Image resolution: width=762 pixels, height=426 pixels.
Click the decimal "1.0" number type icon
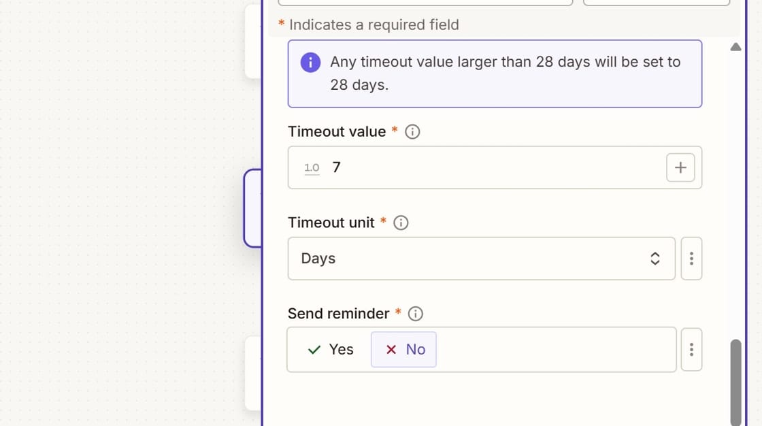(311, 167)
